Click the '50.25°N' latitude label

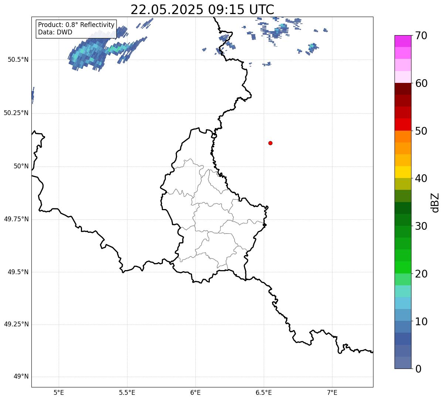tap(16, 113)
